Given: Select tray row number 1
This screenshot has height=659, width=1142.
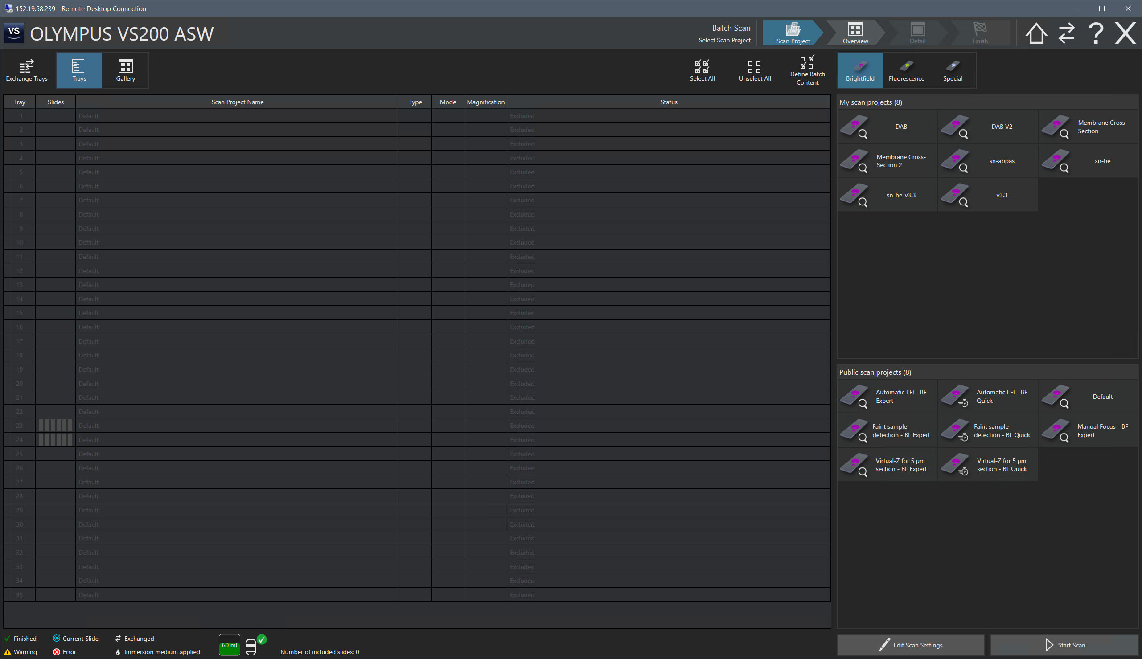Looking at the screenshot, I should (x=20, y=116).
